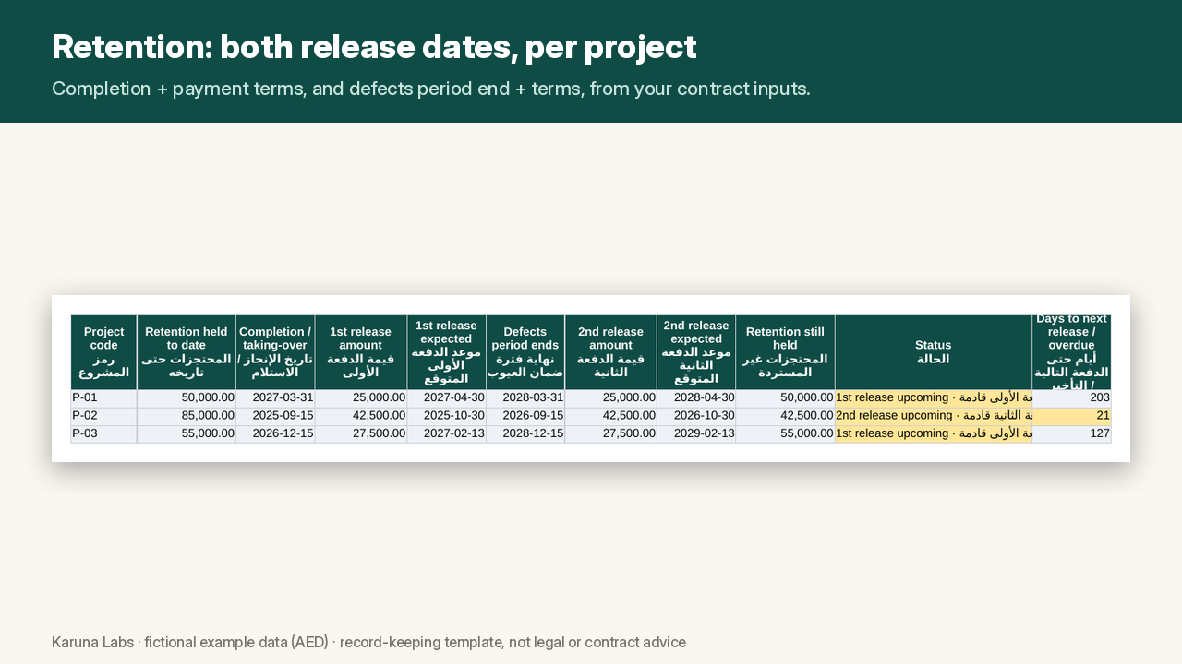The image size is (1182, 664).
Task: Select defects period end 2028-03-31
Action: (x=525, y=398)
